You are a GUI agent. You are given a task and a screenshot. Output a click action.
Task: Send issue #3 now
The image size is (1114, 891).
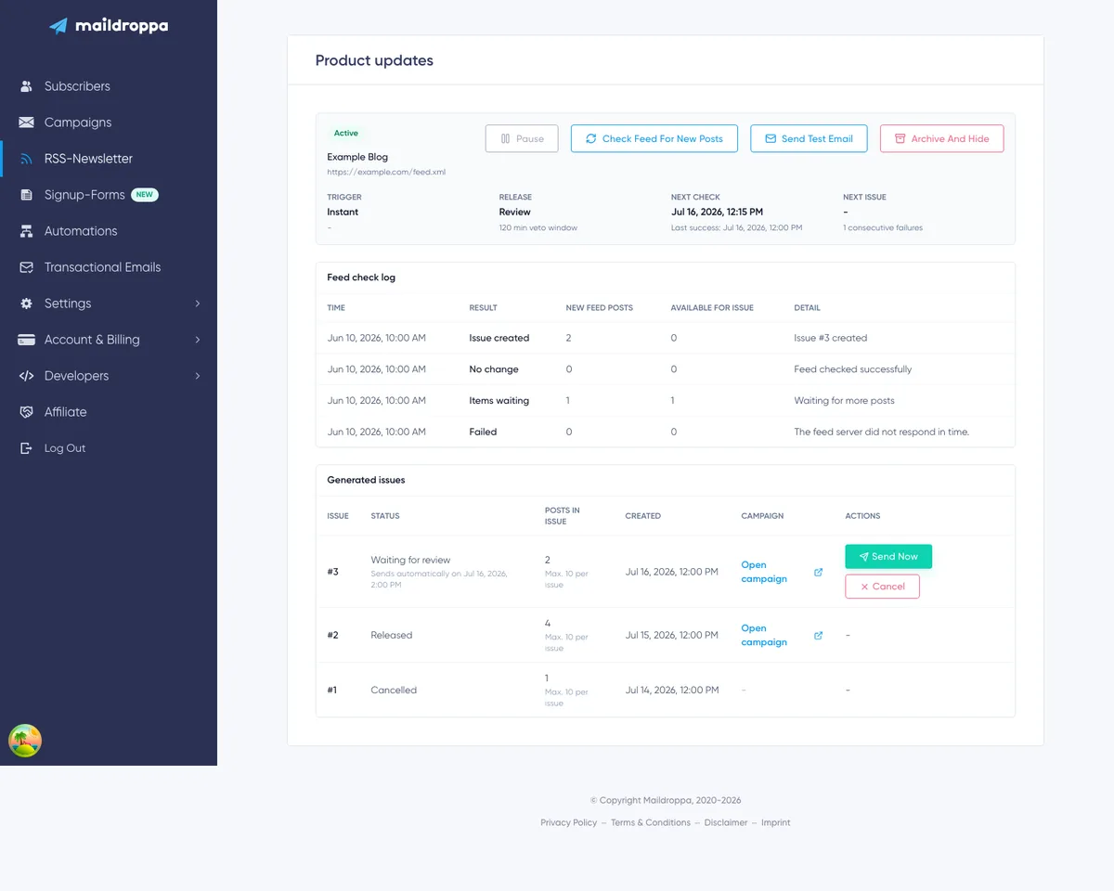[x=888, y=556]
